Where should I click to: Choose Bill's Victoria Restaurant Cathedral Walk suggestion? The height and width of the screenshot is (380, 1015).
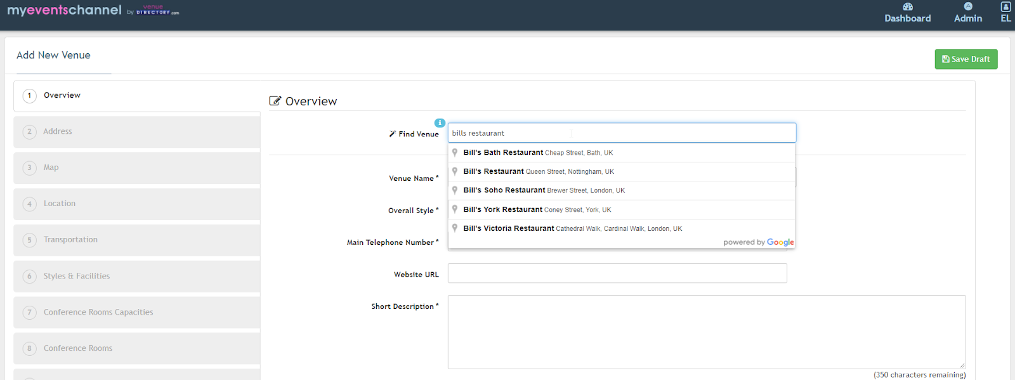(x=622, y=228)
